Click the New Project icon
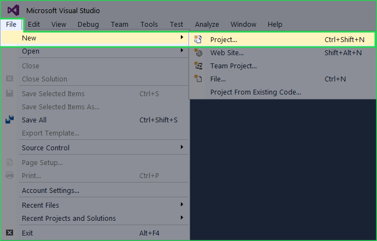377x241 pixels. point(198,39)
